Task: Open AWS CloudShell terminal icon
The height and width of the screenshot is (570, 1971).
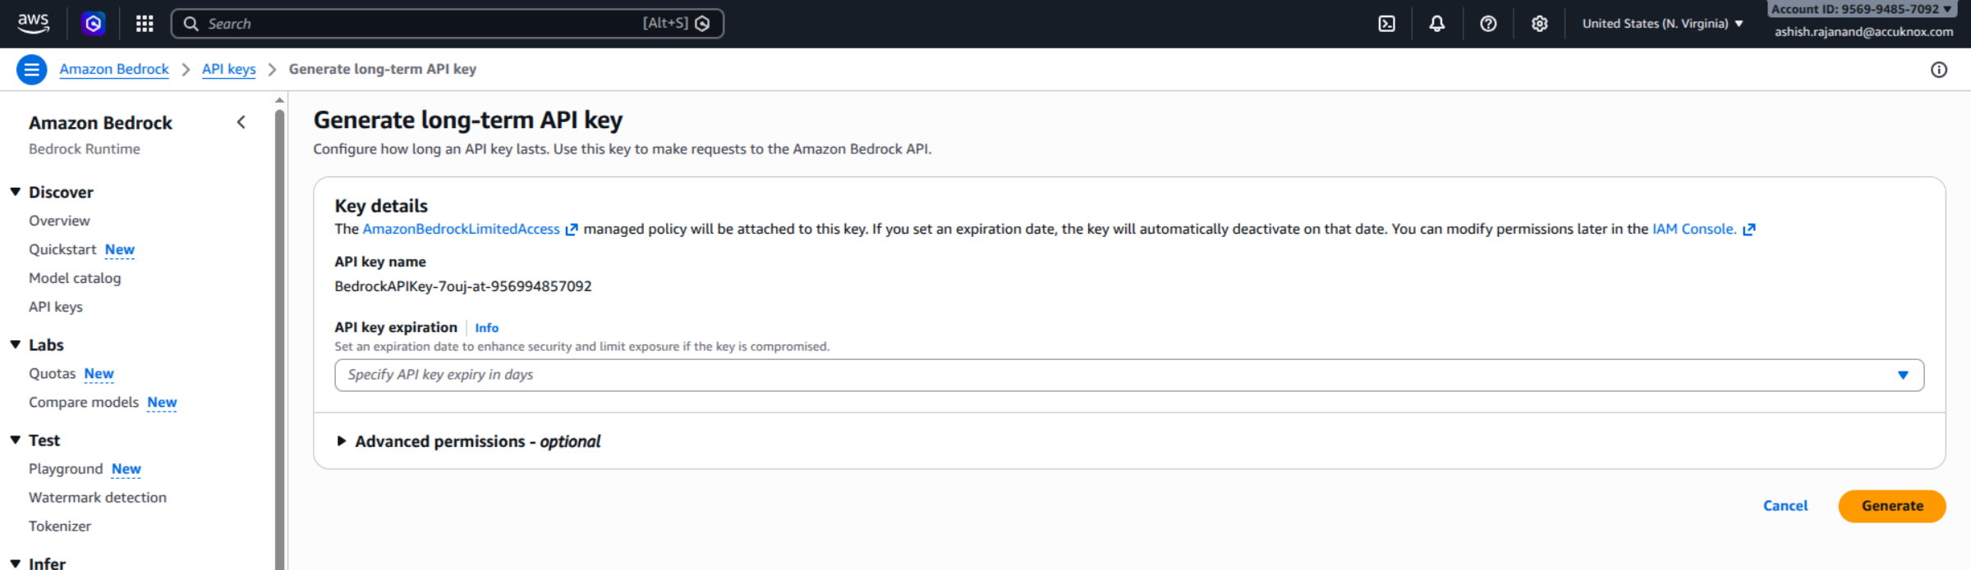Action: click(x=1386, y=24)
